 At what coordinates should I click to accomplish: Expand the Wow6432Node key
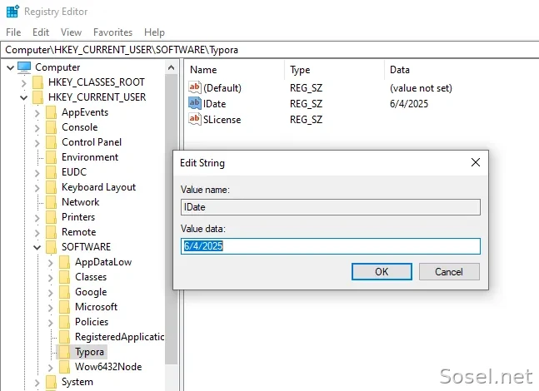tap(51, 368)
